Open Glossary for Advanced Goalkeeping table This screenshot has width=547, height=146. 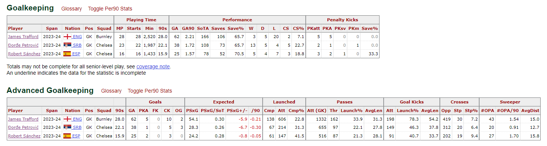tap(111, 91)
